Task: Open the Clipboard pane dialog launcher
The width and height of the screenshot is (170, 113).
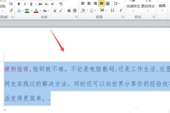Action: [12, 17]
